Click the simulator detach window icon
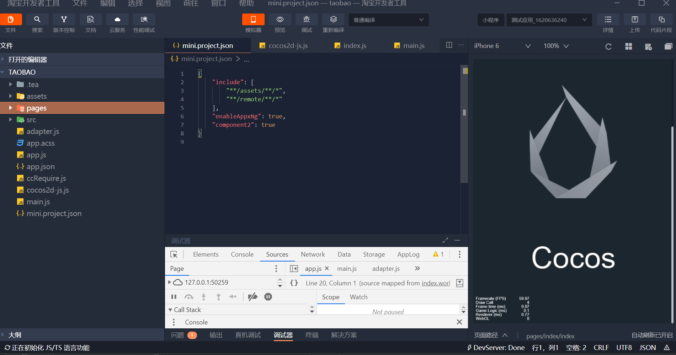676x355 pixels. pyautogui.click(x=668, y=47)
